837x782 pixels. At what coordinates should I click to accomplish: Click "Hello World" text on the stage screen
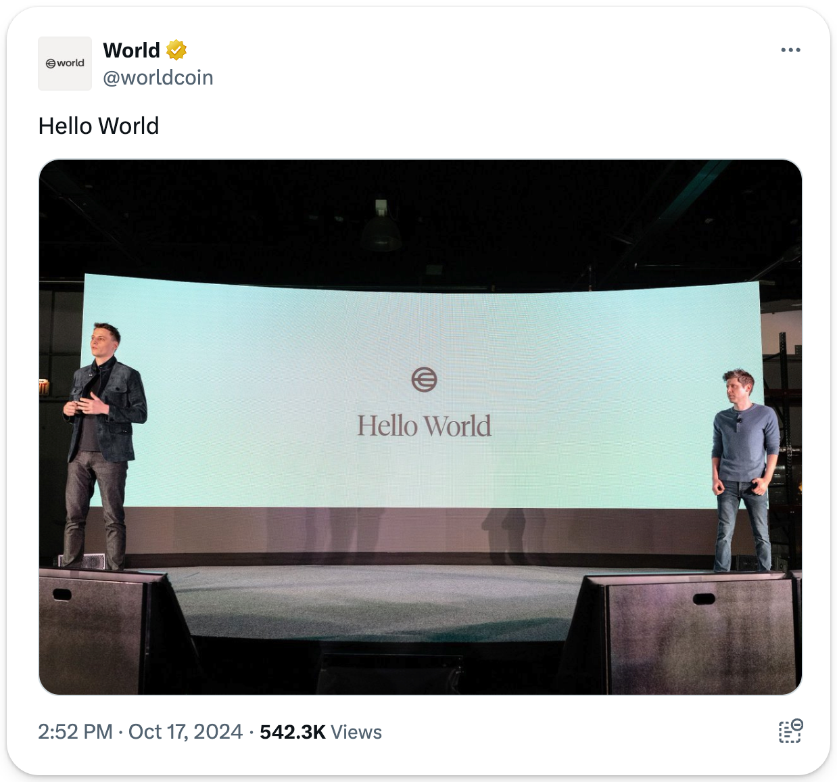(424, 426)
